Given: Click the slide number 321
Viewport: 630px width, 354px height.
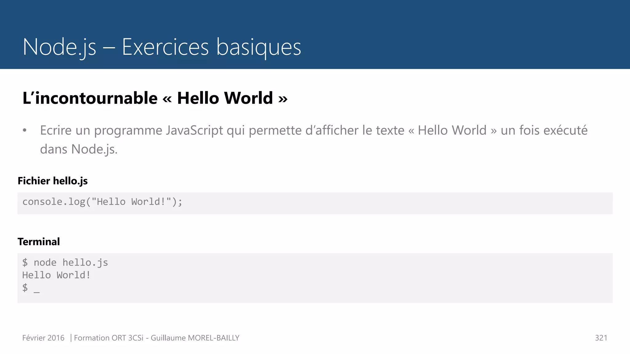Looking at the screenshot, I should [601, 338].
